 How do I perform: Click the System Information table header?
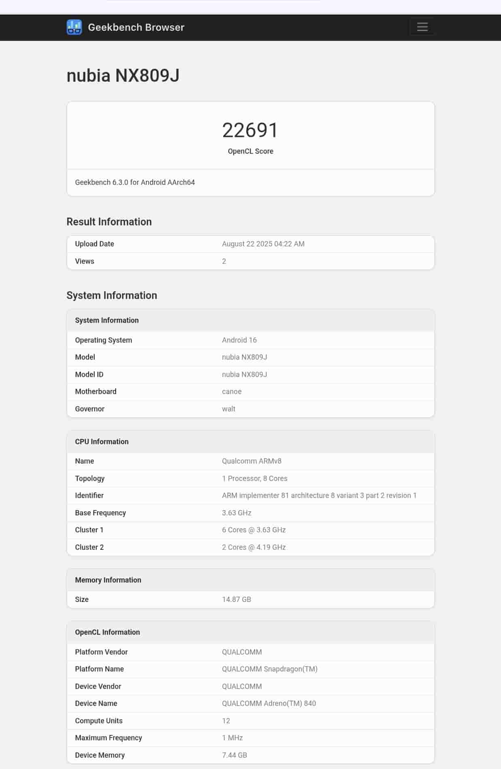[107, 320]
